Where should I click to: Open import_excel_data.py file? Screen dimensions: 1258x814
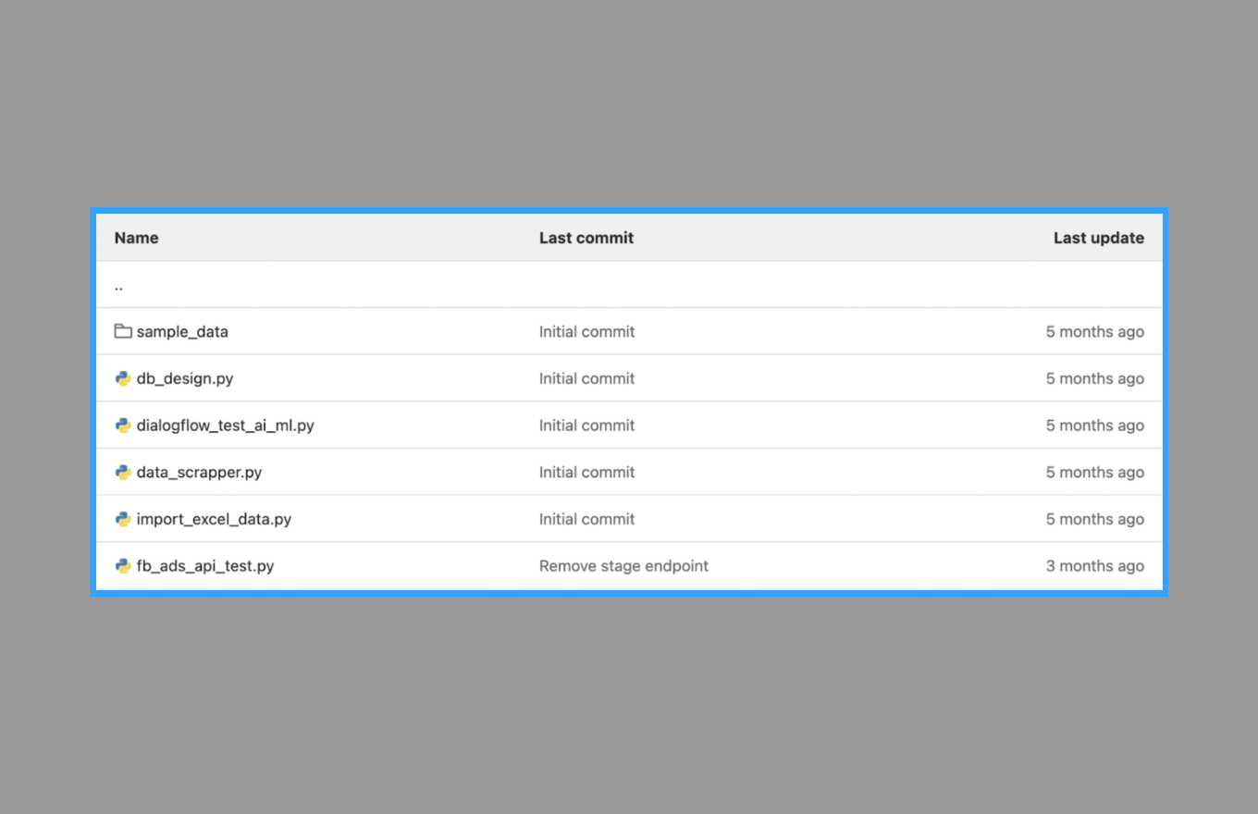coord(214,519)
